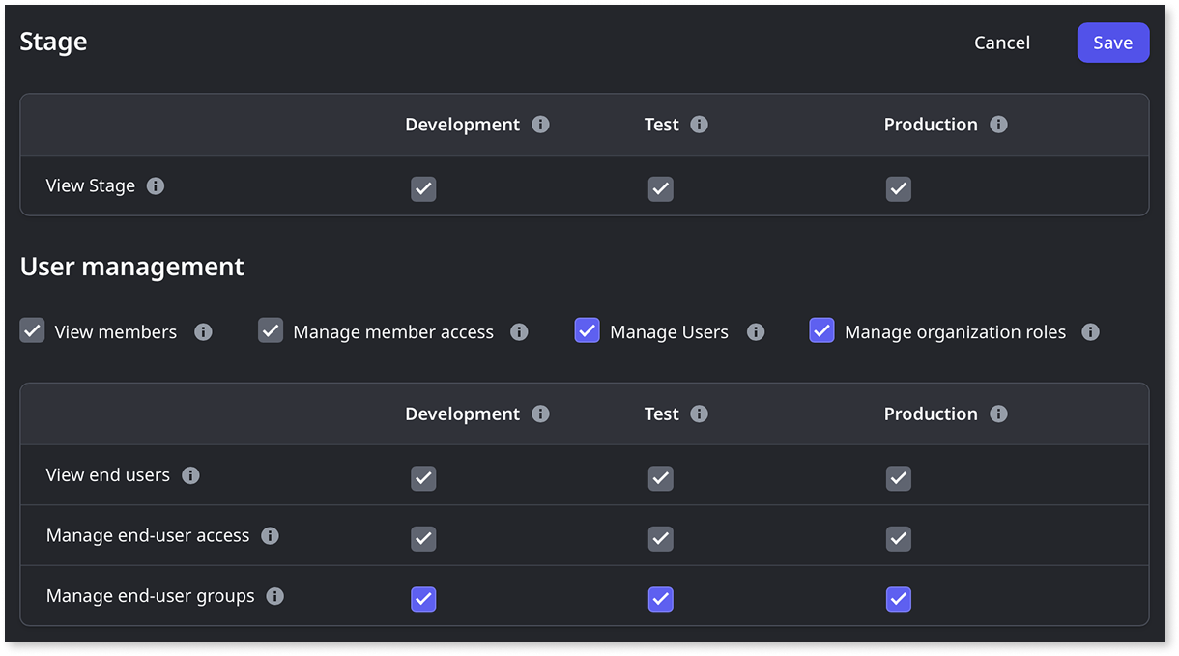Click the Manage end-user access row label

147,535
